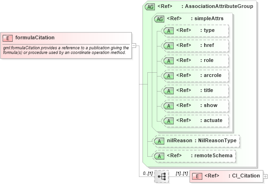Viewport: 268px width, 184px height.
Task: Select the ': actuate' attribute label
Action: click(211, 120)
